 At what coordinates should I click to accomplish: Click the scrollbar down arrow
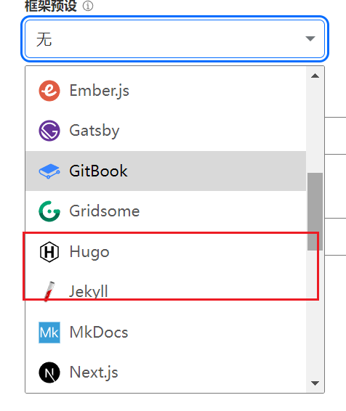point(315,383)
